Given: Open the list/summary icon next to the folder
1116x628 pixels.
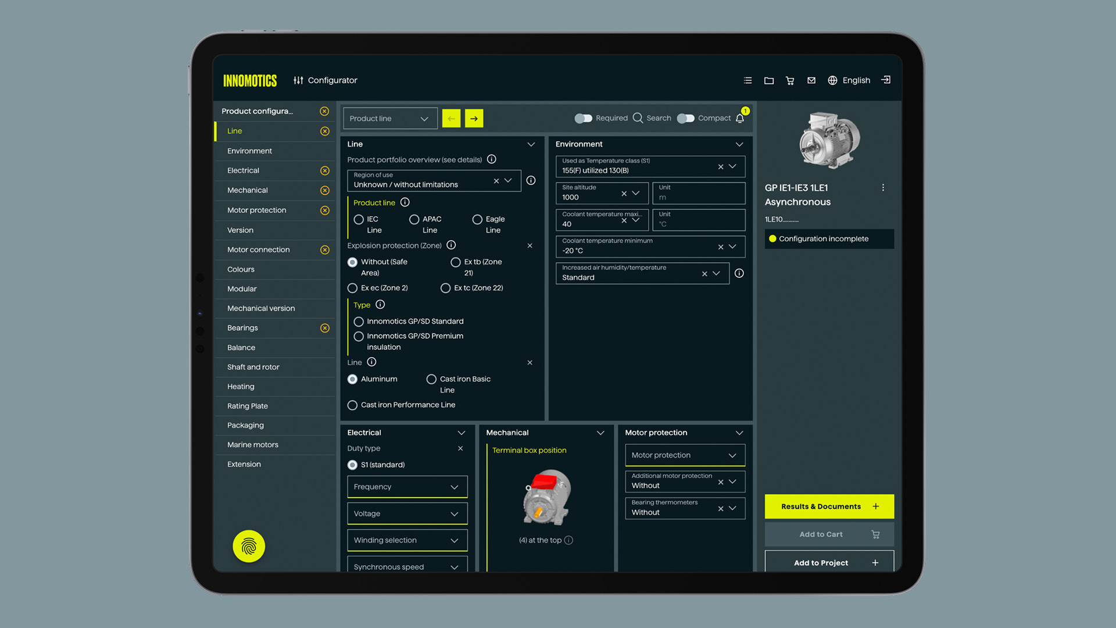Looking at the screenshot, I should click(x=747, y=80).
